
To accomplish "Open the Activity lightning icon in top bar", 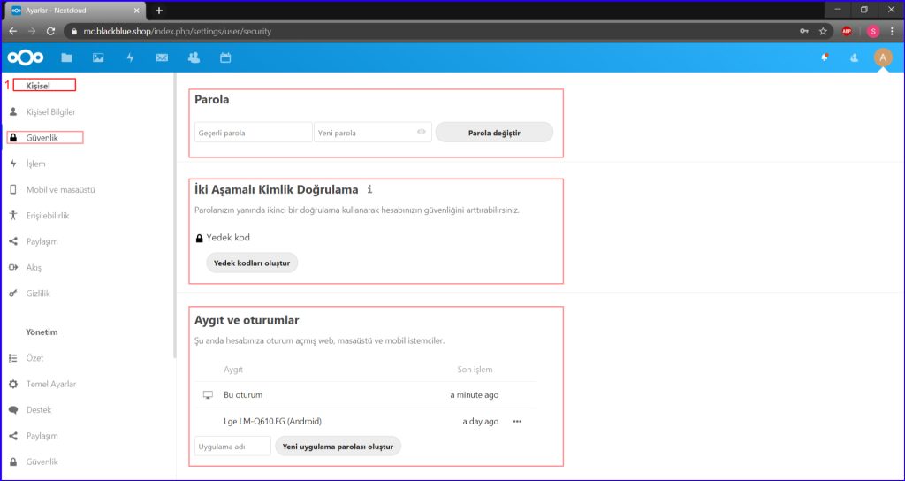I will coord(131,57).
